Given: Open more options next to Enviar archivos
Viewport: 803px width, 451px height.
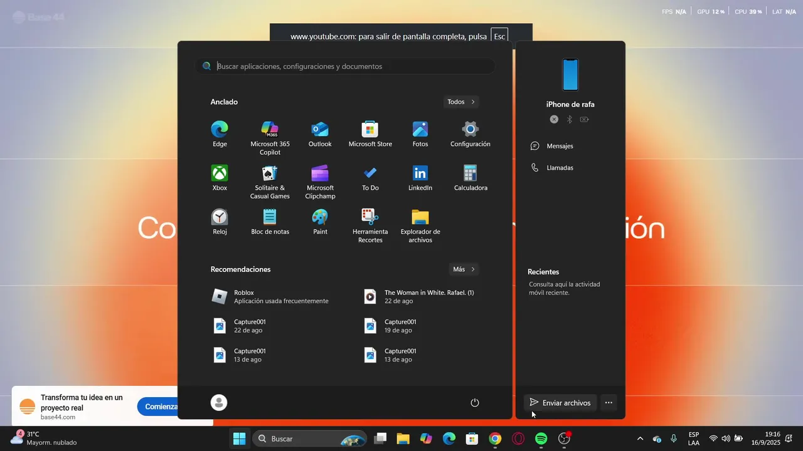Looking at the screenshot, I should pos(609,403).
